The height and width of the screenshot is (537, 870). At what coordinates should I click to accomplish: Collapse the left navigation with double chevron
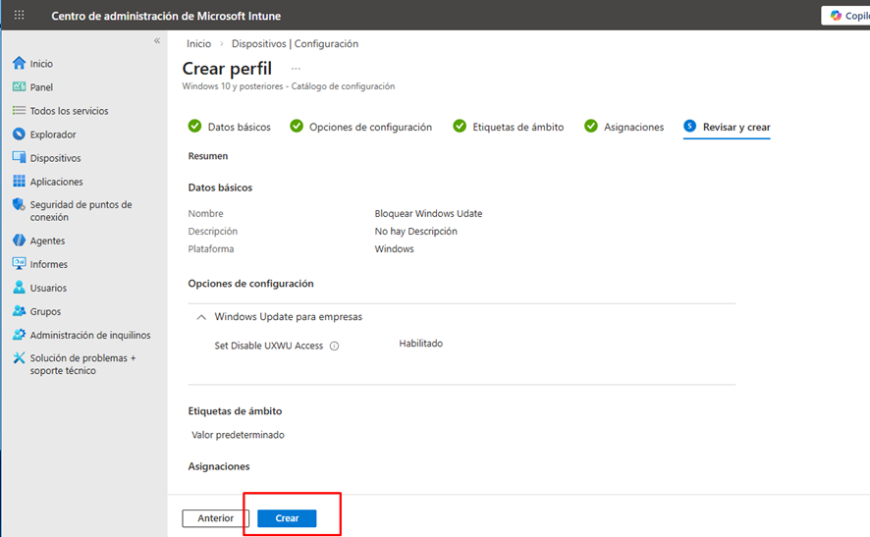point(157,40)
